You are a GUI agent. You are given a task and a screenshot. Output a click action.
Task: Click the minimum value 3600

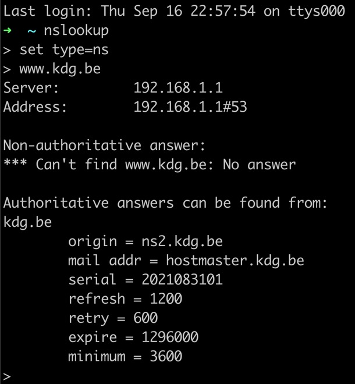coord(166,356)
